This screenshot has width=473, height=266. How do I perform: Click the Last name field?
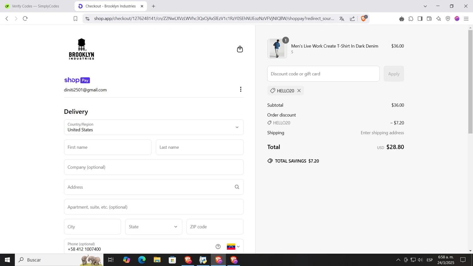click(x=200, y=147)
